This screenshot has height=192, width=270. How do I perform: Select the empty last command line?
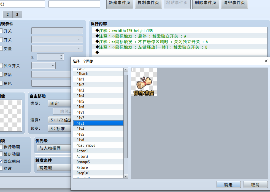coord(180,52)
